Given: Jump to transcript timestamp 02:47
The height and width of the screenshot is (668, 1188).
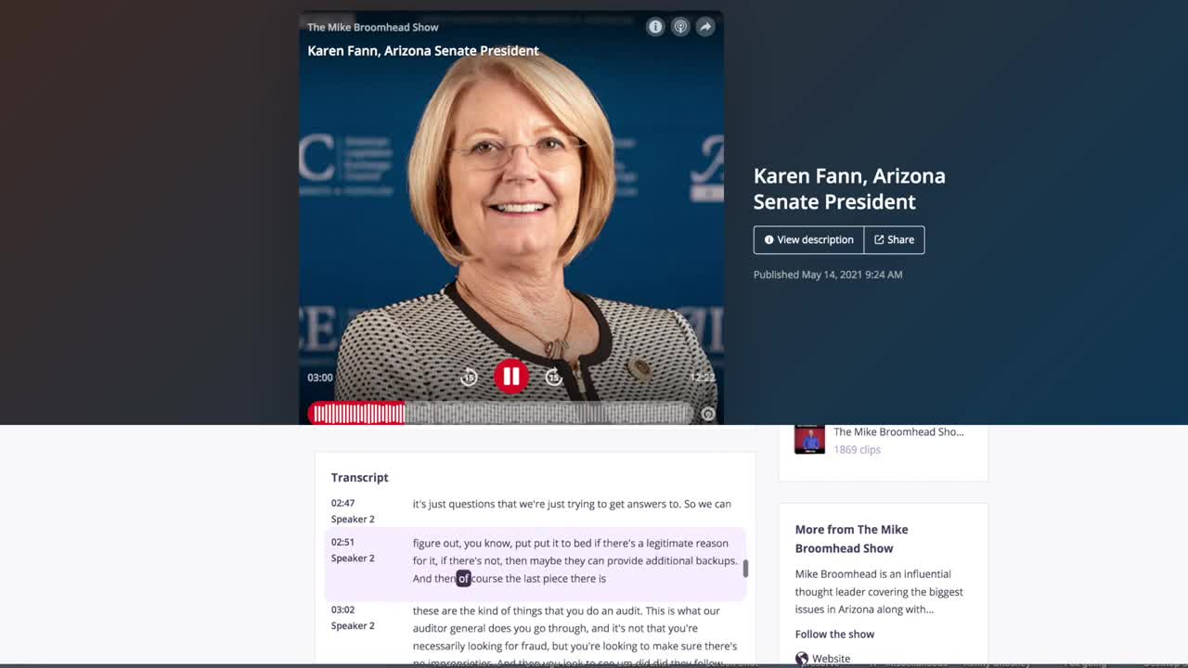Looking at the screenshot, I should point(342,503).
